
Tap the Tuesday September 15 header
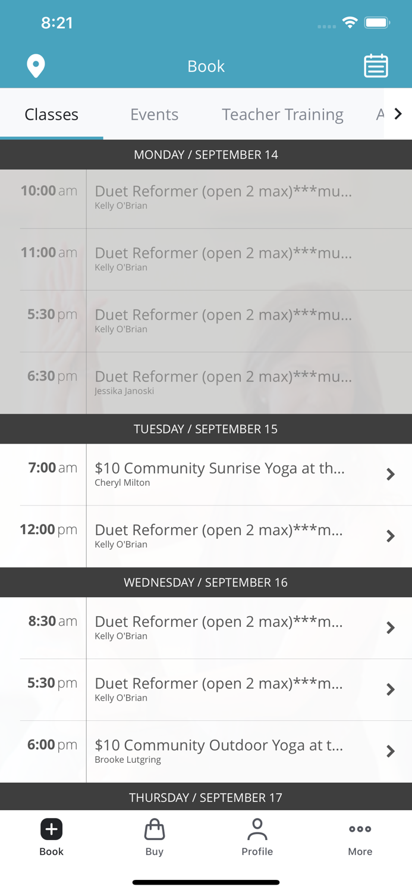click(x=206, y=429)
